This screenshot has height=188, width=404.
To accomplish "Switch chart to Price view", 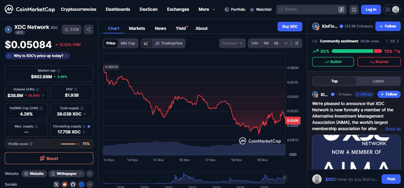I will click(x=111, y=43).
